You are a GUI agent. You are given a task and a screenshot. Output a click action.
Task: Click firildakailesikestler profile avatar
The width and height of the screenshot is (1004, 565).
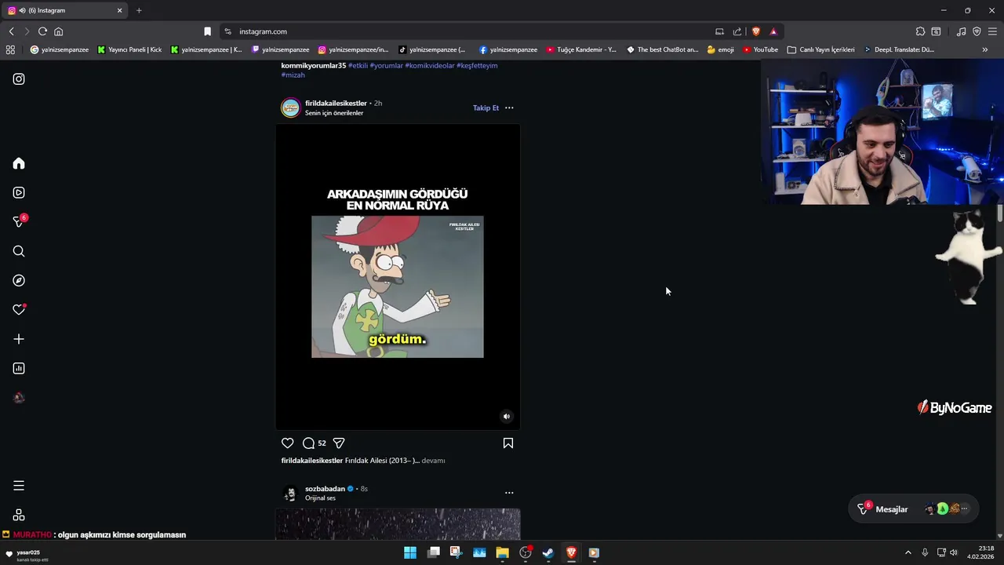(x=291, y=108)
